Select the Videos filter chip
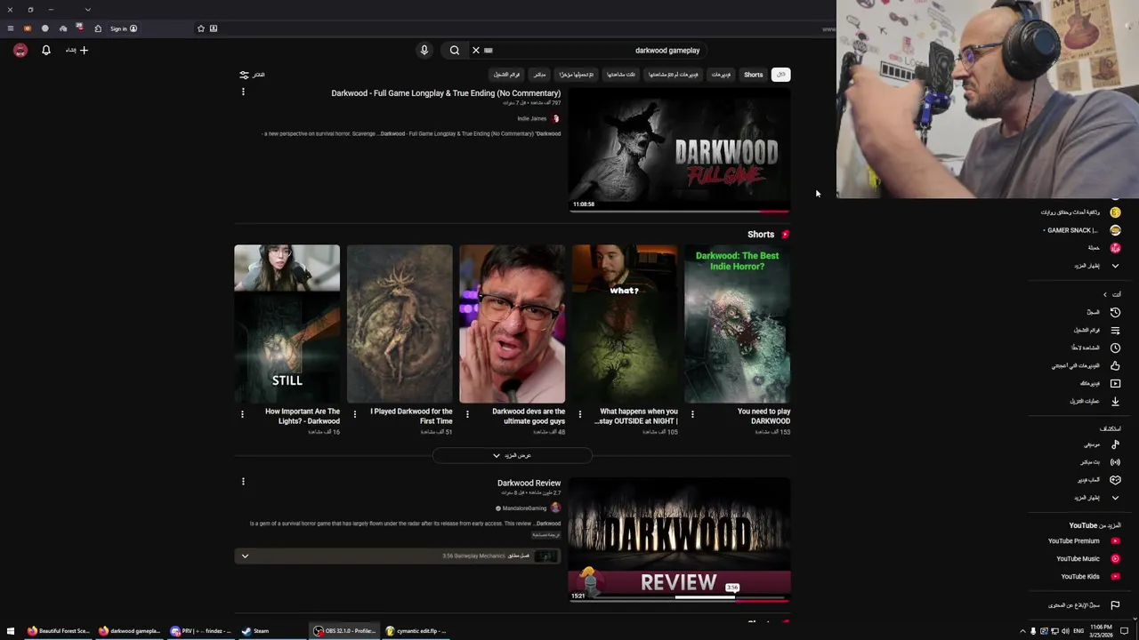Screen dimensions: 1139x640 [x=721, y=75]
